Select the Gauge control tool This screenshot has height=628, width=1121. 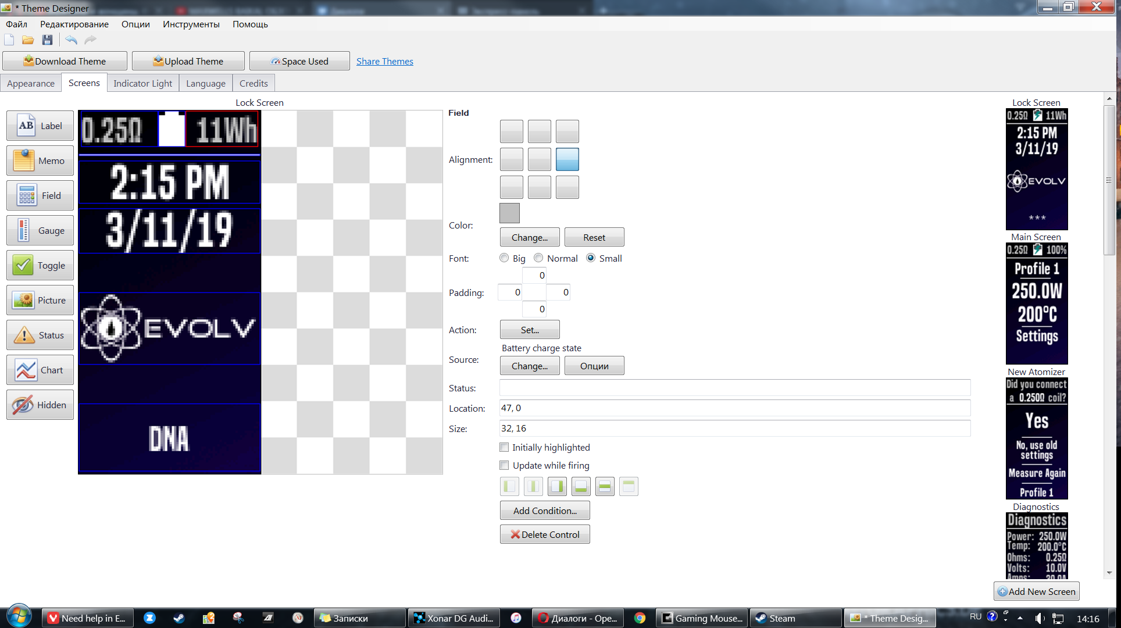(40, 230)
